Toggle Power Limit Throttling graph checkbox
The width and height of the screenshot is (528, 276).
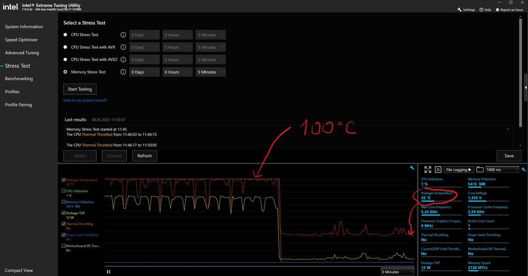click(63, 235)
